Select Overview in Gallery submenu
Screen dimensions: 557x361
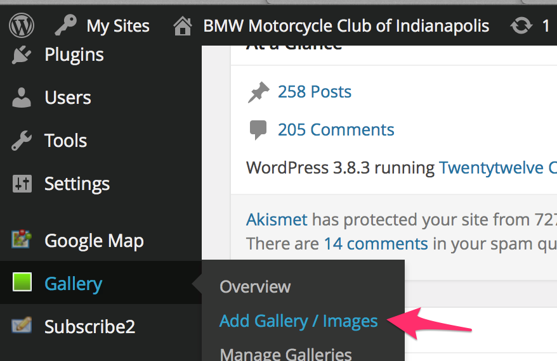[255, 286]
